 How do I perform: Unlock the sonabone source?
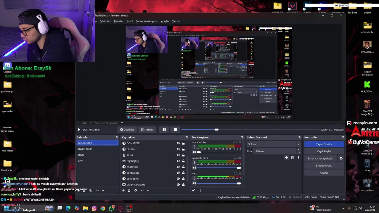pyautogui.click(x=183, y=179)
